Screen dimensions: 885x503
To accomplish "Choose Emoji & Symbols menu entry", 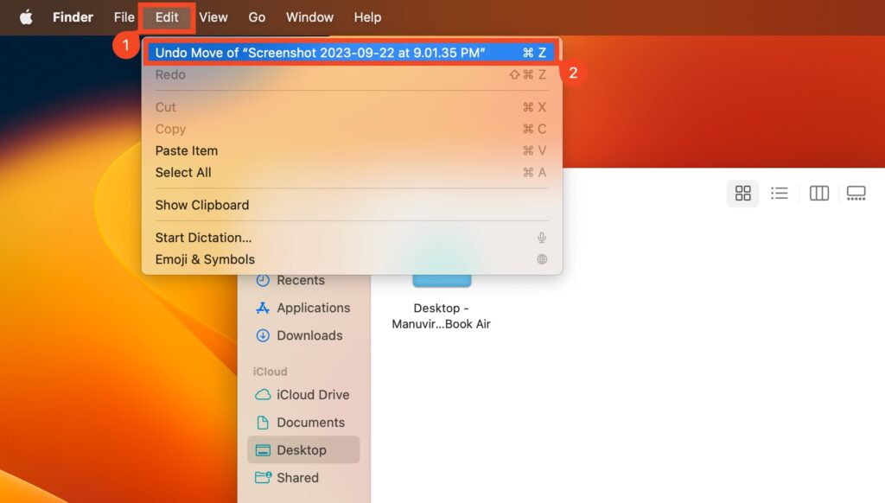I will coord(205,259).
